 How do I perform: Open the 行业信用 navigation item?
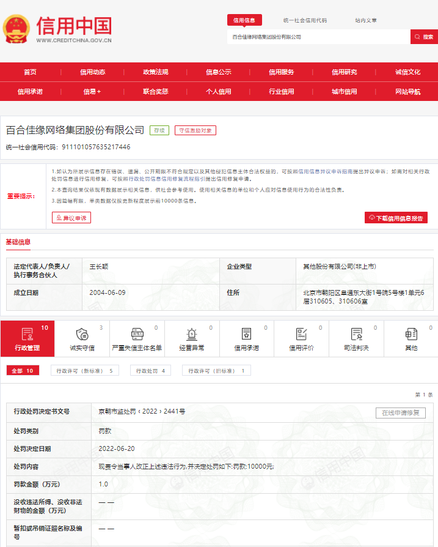(x=282, y=91)
